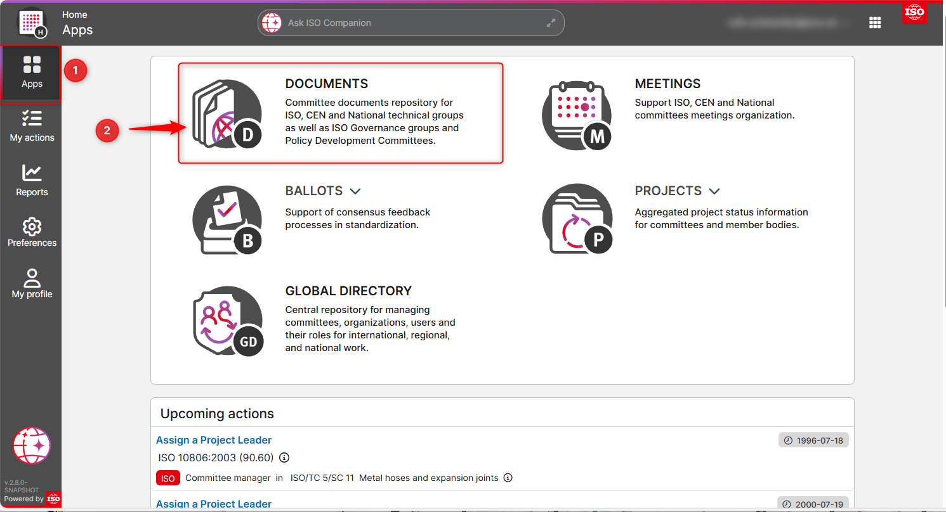Click the DOCUMENTS heading
946x512 pixels.
point(327,84)
